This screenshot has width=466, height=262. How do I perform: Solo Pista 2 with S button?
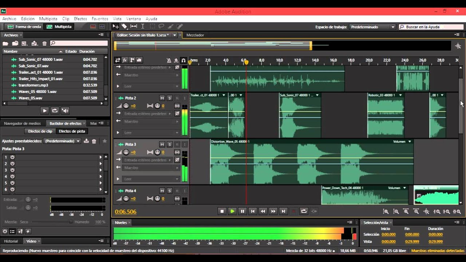pyautogui.click(x=169, y=98)
